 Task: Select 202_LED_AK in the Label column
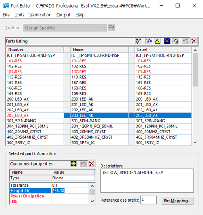[x=163, y=110]
